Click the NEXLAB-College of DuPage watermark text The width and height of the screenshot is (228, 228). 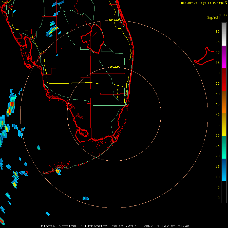coord(204,3)
